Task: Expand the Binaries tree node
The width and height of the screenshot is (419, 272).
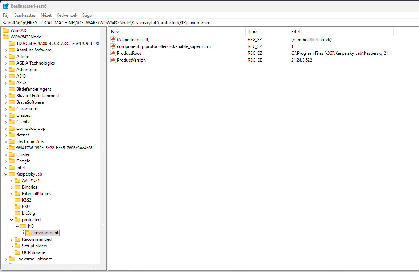Action: click(x=12, y=187)
